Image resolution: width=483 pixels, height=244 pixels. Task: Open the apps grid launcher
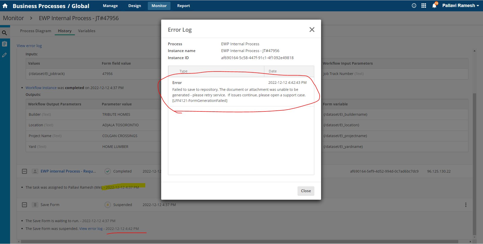424,6
